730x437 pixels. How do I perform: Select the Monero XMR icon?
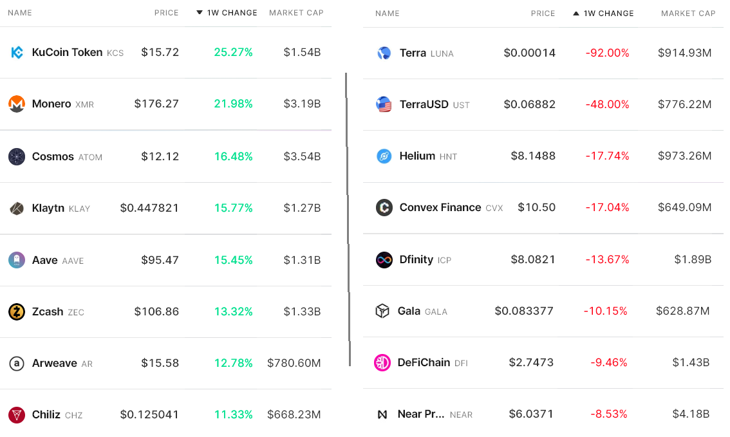[15, 104]
